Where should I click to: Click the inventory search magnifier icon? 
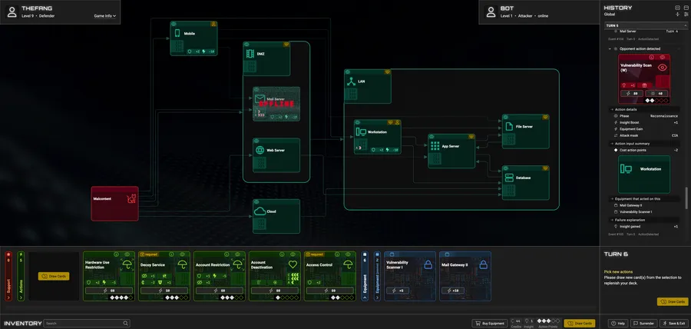(126, 324)
